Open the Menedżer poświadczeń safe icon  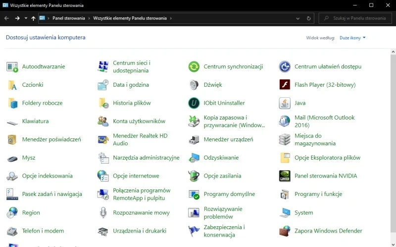click(x=12, y=140)
